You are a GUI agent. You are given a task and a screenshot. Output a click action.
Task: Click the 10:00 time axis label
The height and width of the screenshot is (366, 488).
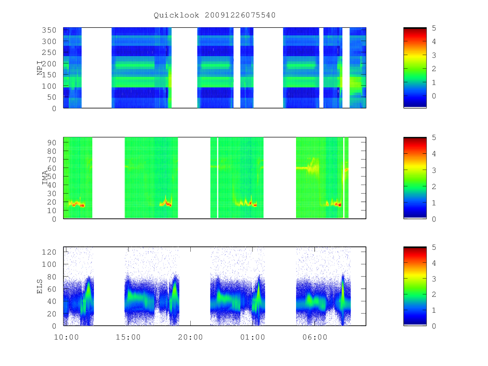pos(66,337)
